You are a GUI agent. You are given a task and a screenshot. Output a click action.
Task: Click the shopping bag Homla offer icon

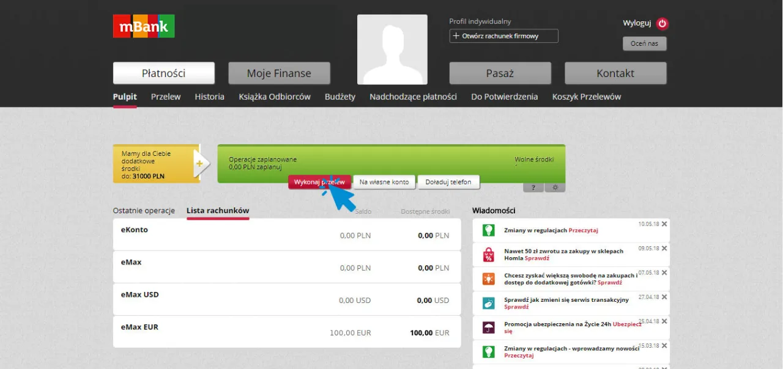coord(488,254)
